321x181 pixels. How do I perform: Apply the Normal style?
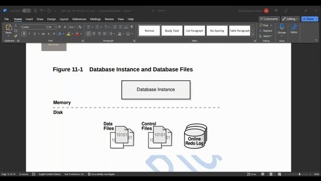pyautogui.click(x=149, y=31)
